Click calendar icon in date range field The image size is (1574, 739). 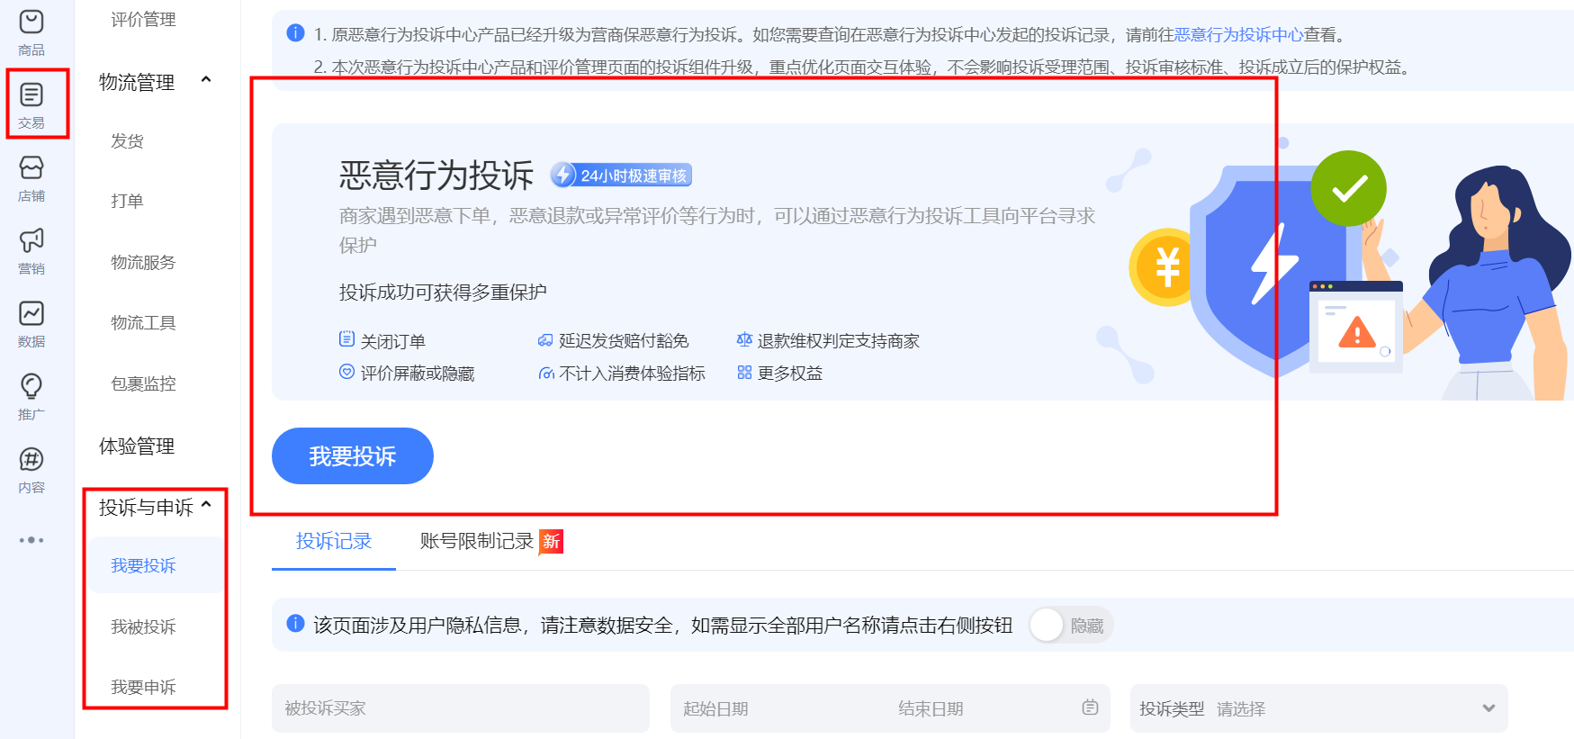pyautogui.click(x=1090, y=708)
